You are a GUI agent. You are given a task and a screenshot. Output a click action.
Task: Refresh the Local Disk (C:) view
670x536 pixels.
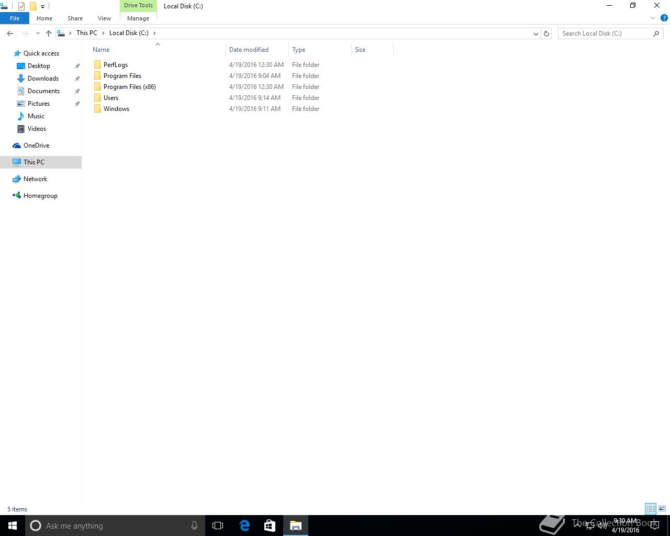coord(546,33)
